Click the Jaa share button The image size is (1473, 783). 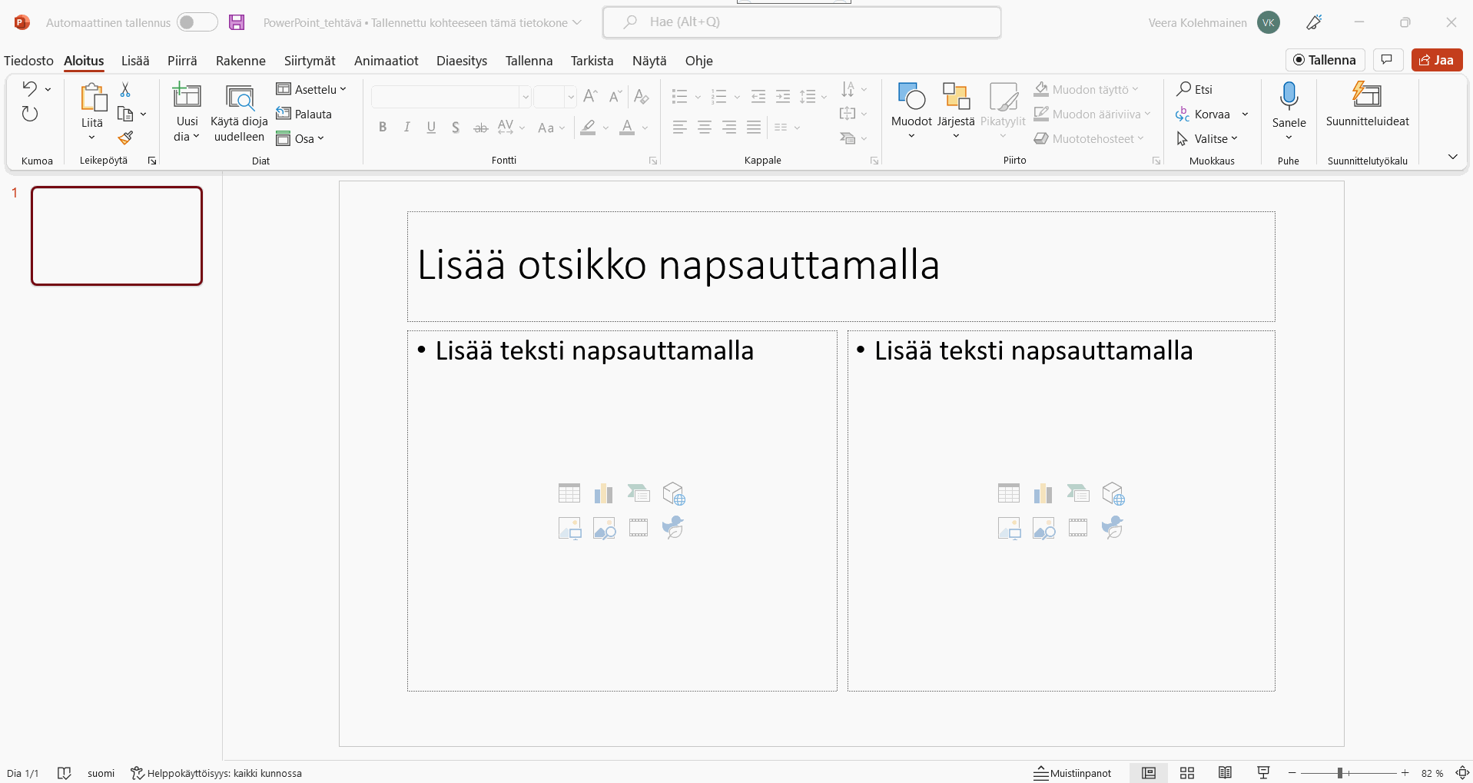[x=1437, y=60]
